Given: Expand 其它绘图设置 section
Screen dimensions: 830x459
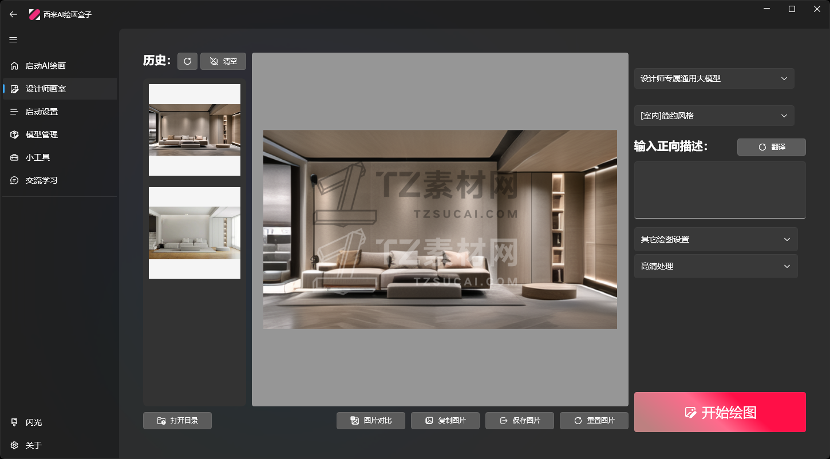Looking at the screenshot, I should 716,239.
